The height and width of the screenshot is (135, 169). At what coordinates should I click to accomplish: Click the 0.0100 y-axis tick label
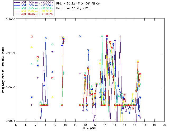[10, 53]
